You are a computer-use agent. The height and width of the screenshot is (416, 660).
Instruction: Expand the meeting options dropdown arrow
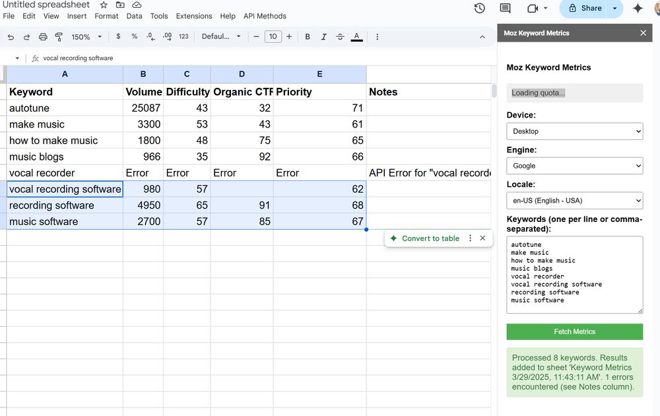pos(546,9)
